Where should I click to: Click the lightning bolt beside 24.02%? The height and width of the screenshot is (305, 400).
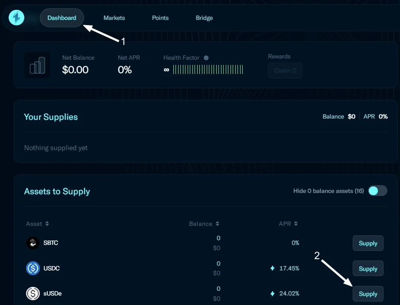[273, 294]
